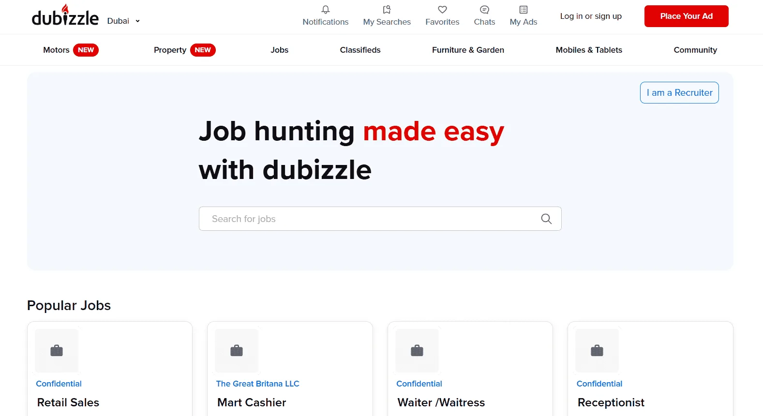Click the Retail Sales briefcase icon
This screenshot has width=763, height=416.
(57, 351)
